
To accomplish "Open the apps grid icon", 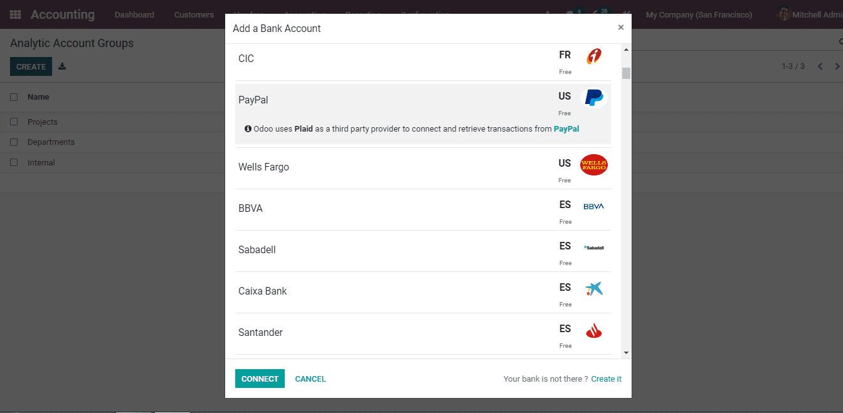I will click(x=14, y=14).
